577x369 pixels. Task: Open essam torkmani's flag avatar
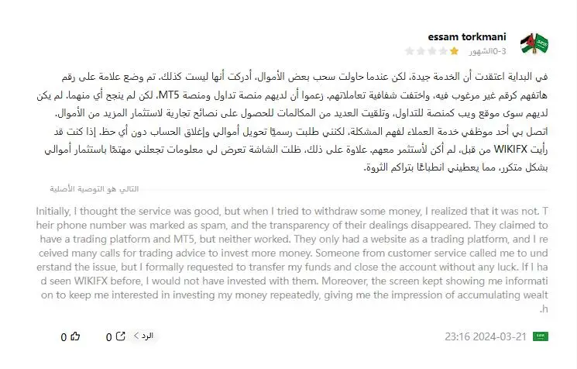pyautogui.click(x=534, y=43)
